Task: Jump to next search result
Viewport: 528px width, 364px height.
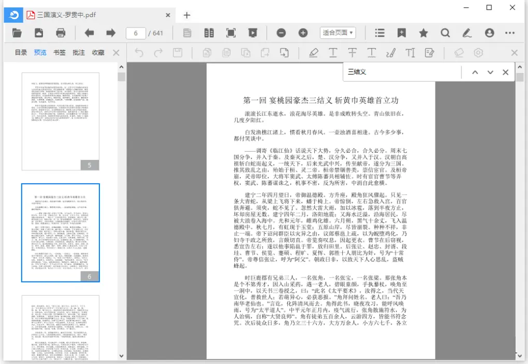Action: tap(490, 72)
